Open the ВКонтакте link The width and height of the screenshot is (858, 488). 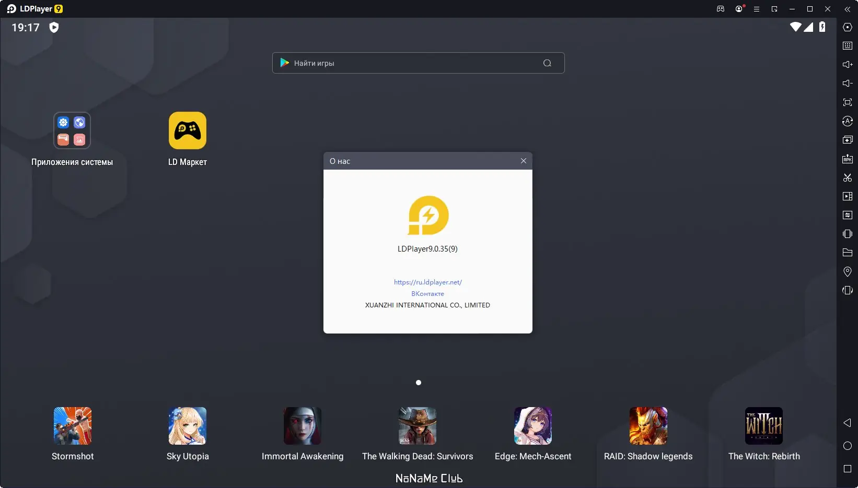(427, 294)
